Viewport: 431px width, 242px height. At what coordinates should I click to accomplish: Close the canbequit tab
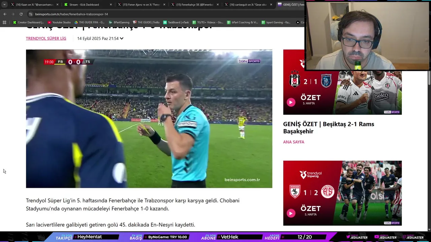[x=271, y=5]
